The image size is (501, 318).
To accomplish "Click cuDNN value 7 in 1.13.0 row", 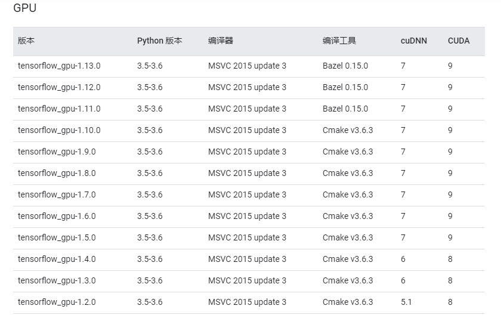I will [x=403, y=66].
